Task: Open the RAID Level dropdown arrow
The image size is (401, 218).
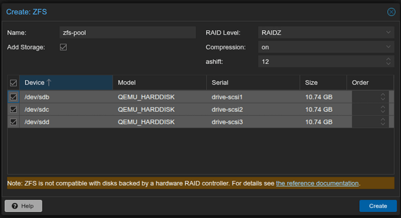Action: point(388,33)
